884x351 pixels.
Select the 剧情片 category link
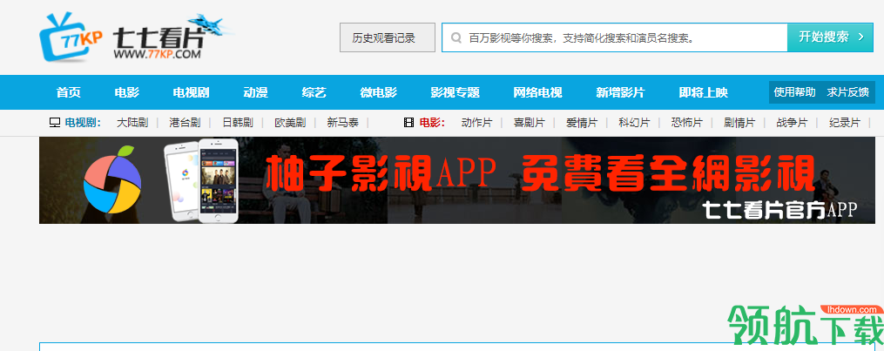(x=739, y=122)
